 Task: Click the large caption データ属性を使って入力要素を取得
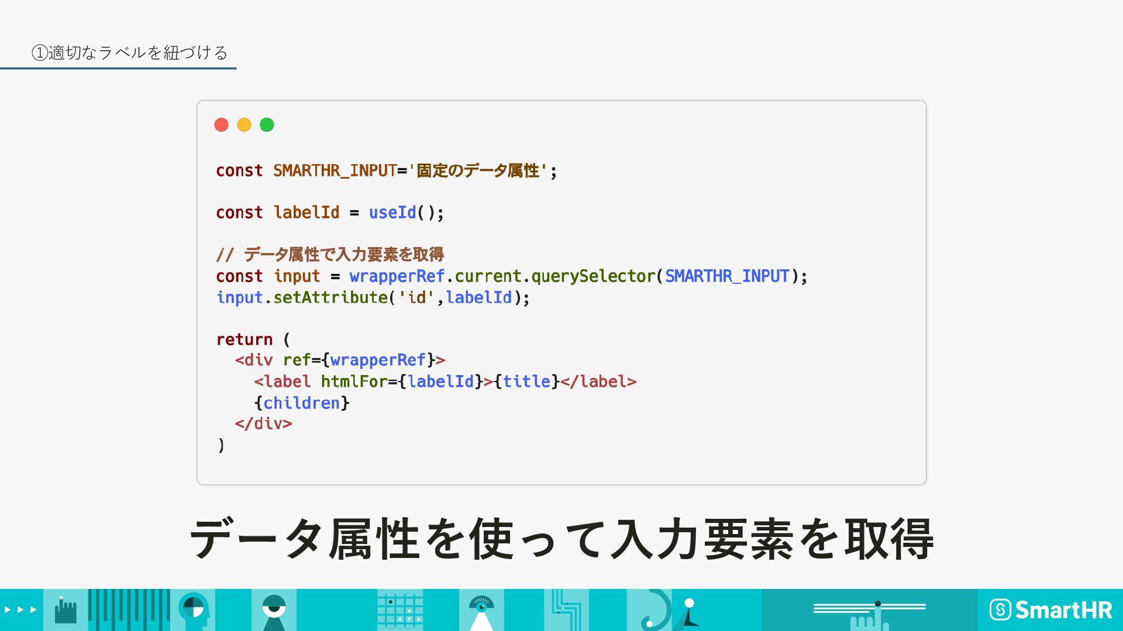[x=561, y=539]
